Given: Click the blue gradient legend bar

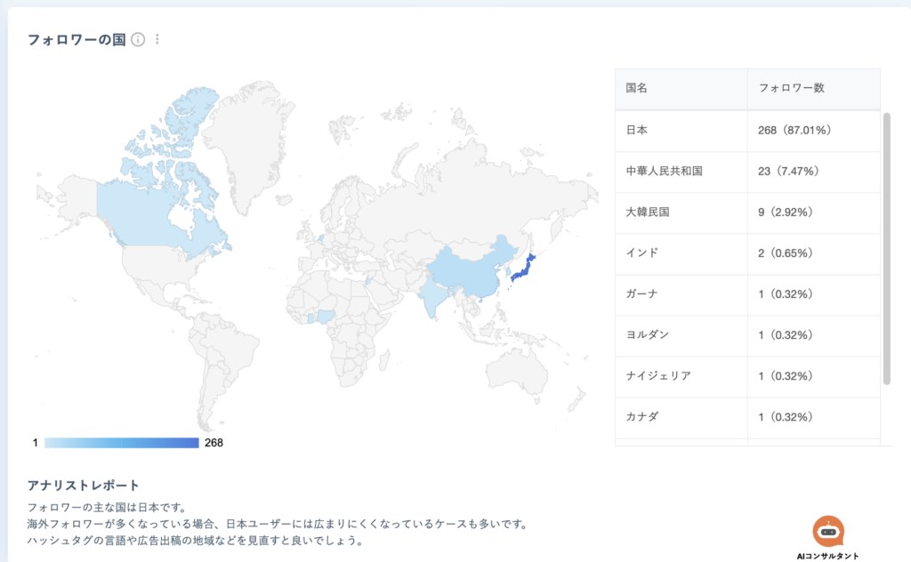Looking at the screenshot, I should click(121, 443).
